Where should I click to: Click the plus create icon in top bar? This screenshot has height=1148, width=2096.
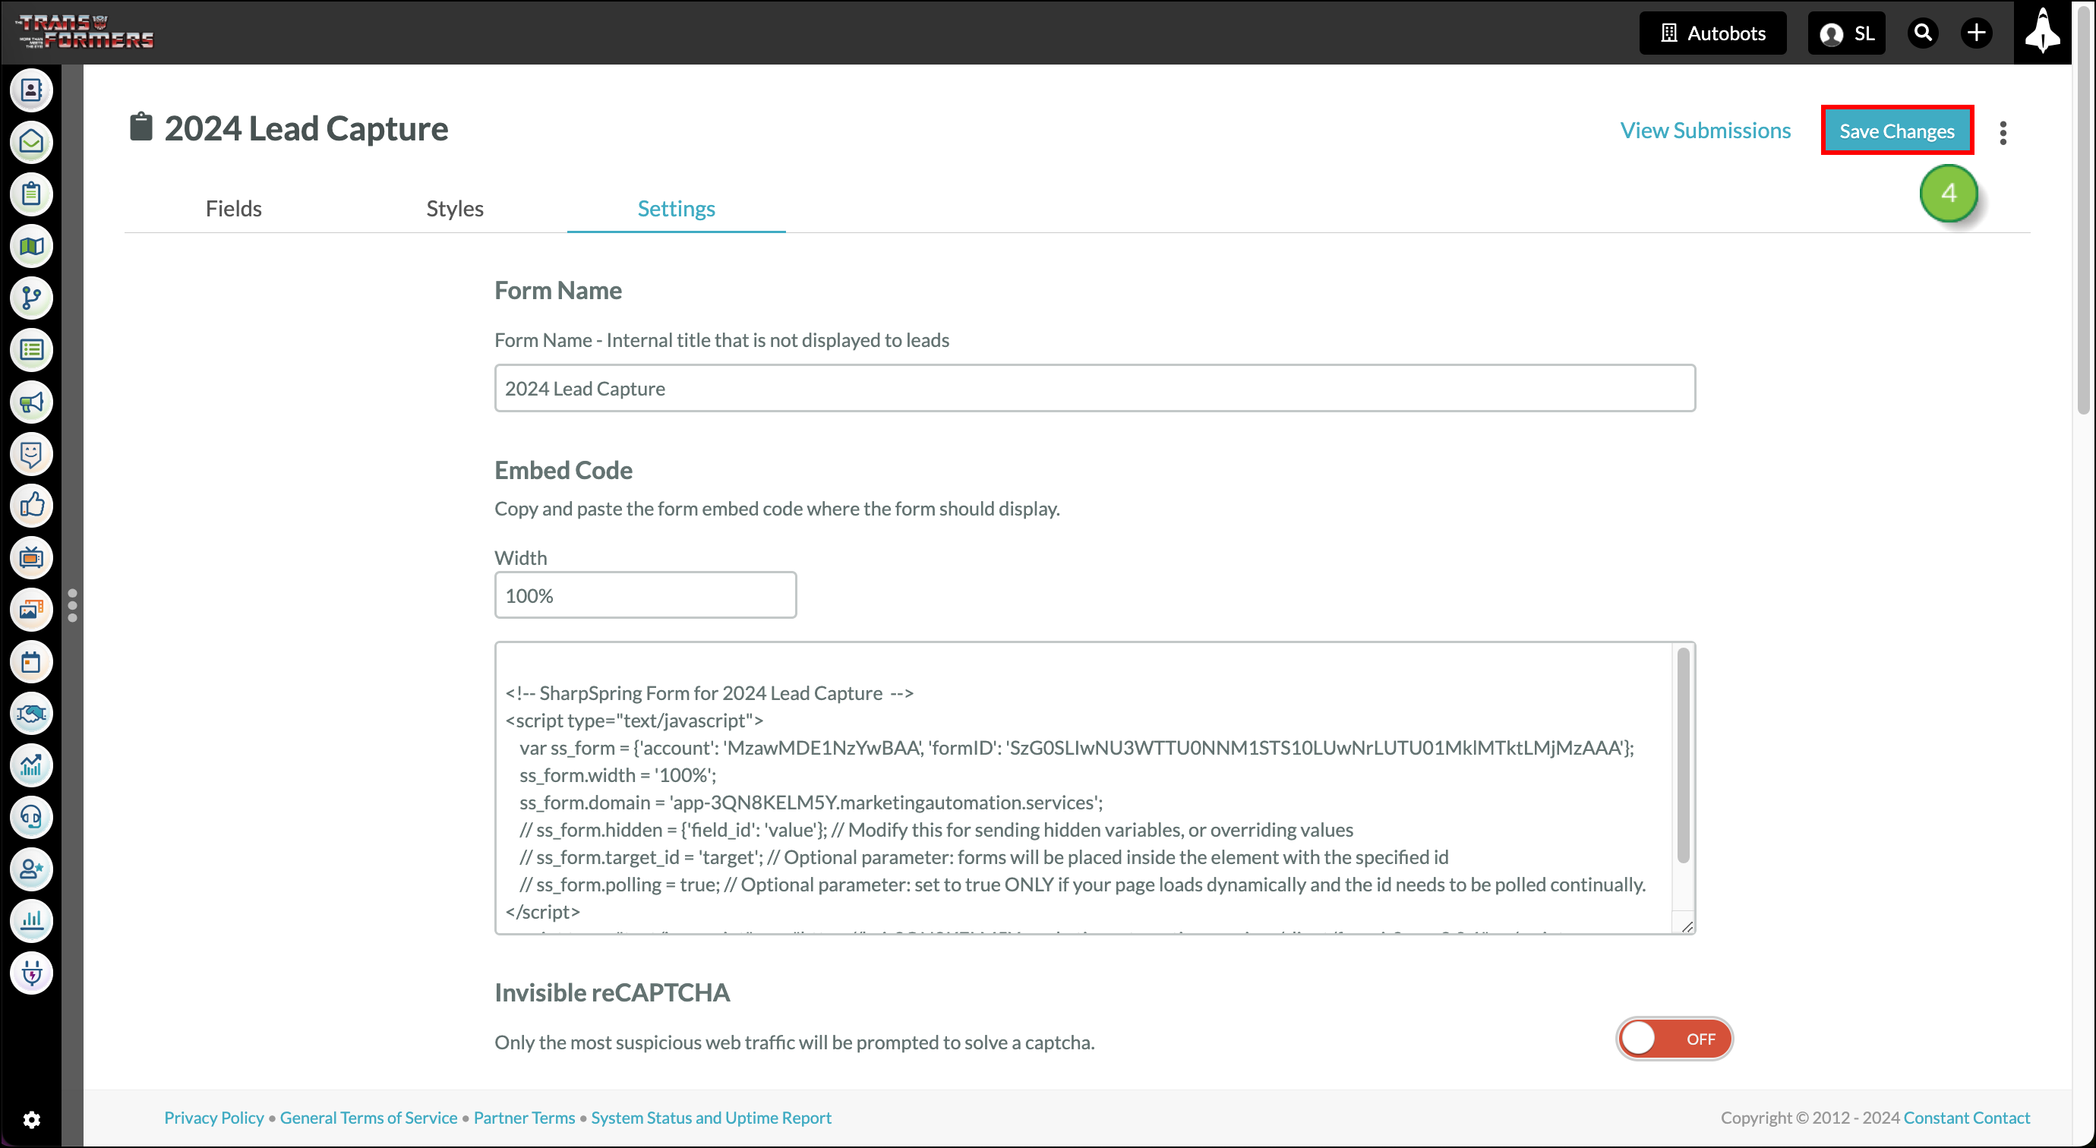tap(1975, 33)
